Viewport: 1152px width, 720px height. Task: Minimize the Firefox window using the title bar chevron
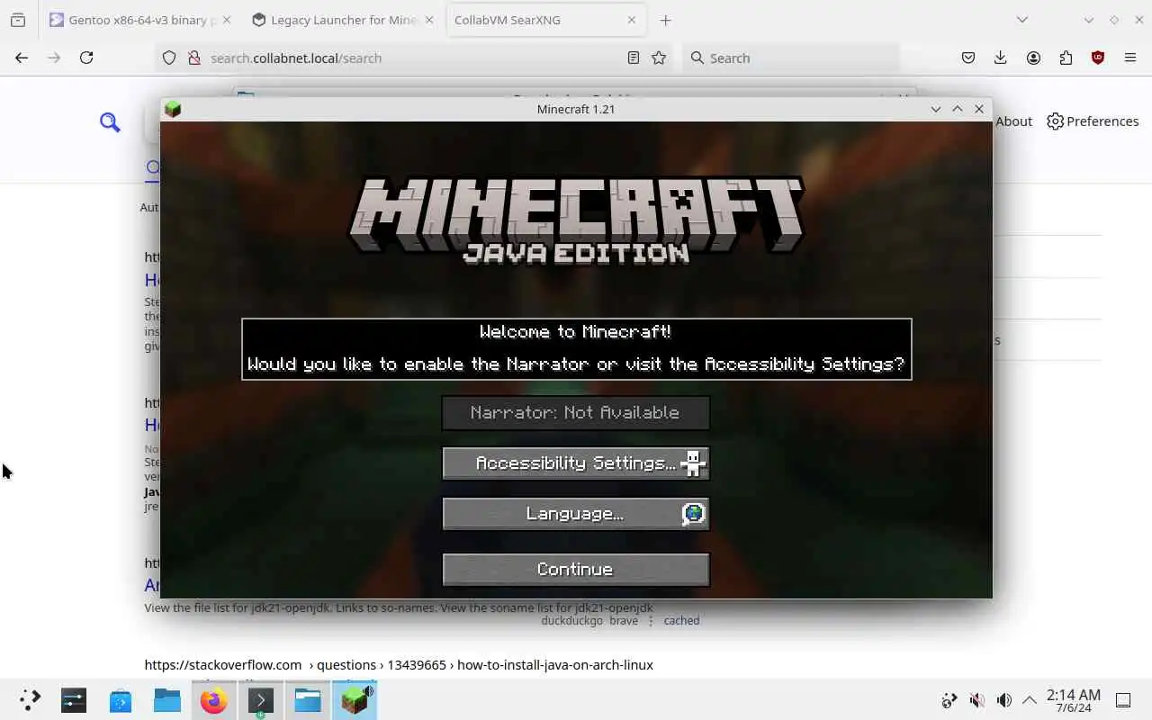[1089, 20]
